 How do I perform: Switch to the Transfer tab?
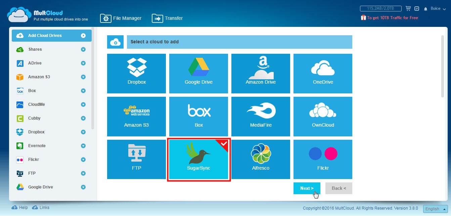click(167, 18)
